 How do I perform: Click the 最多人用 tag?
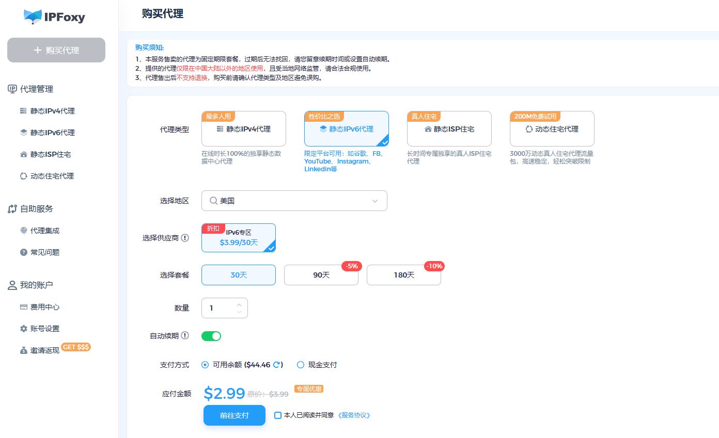coord(218,116)
